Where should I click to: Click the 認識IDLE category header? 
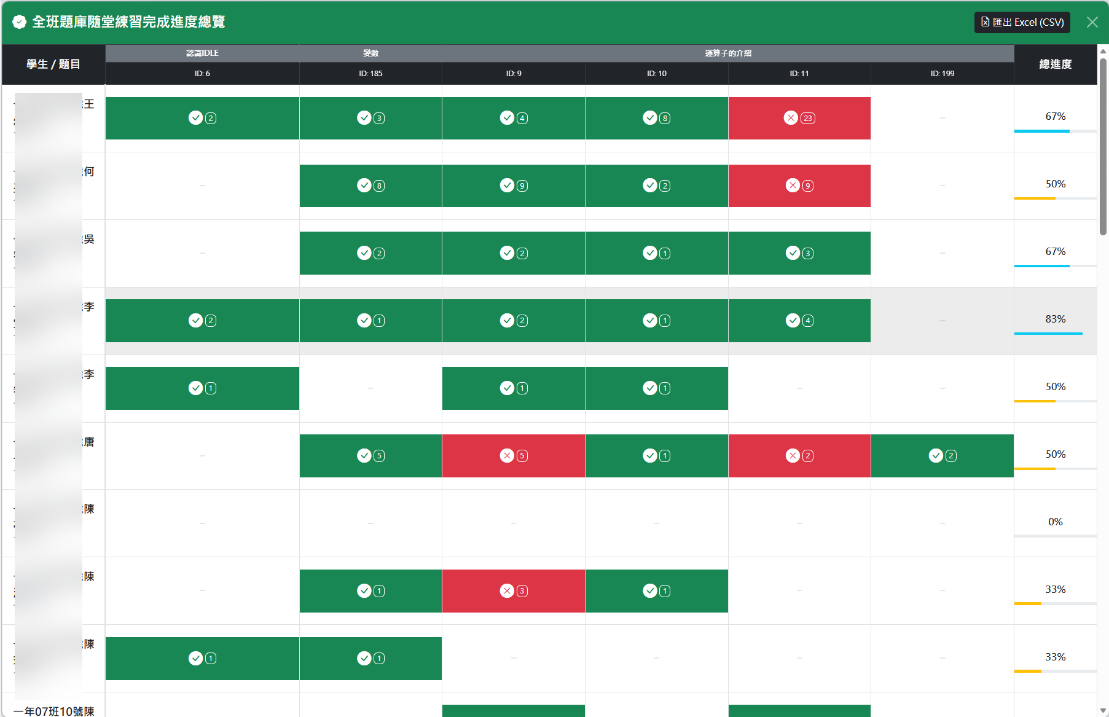(202, 53)
